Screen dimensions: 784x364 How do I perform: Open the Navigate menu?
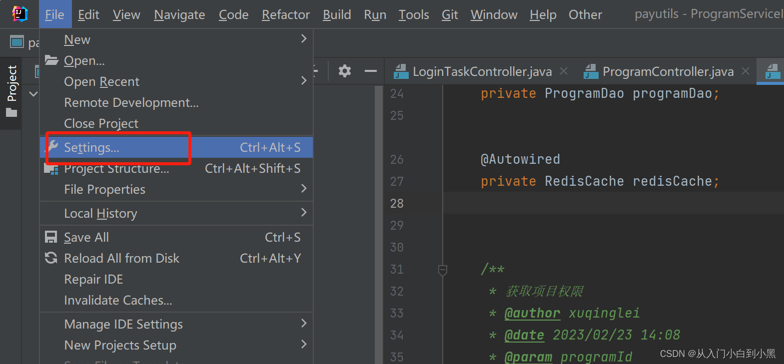[179, 14]
